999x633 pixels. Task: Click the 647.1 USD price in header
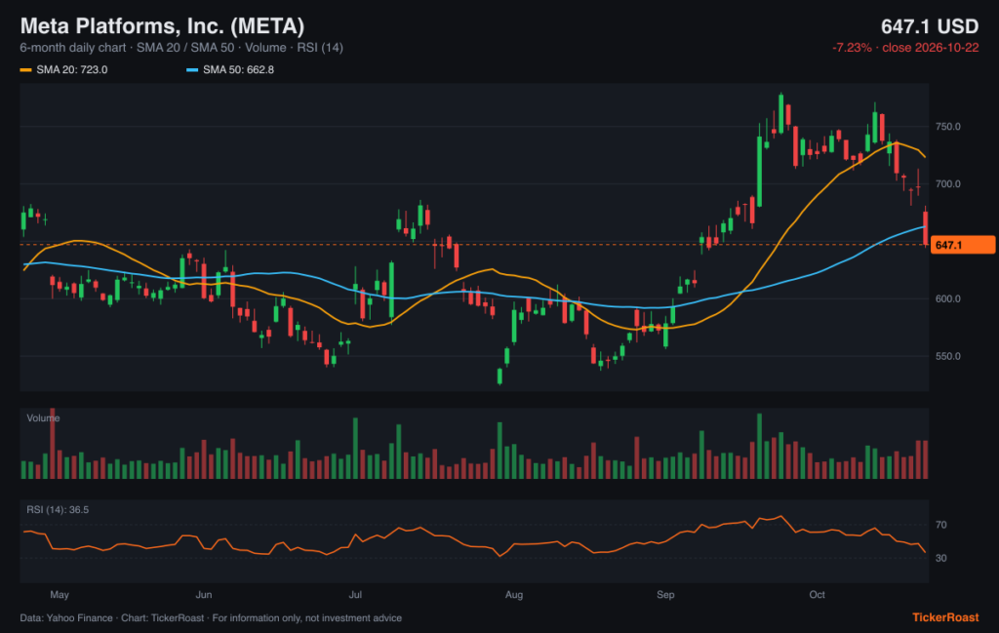tap(930, 26)
